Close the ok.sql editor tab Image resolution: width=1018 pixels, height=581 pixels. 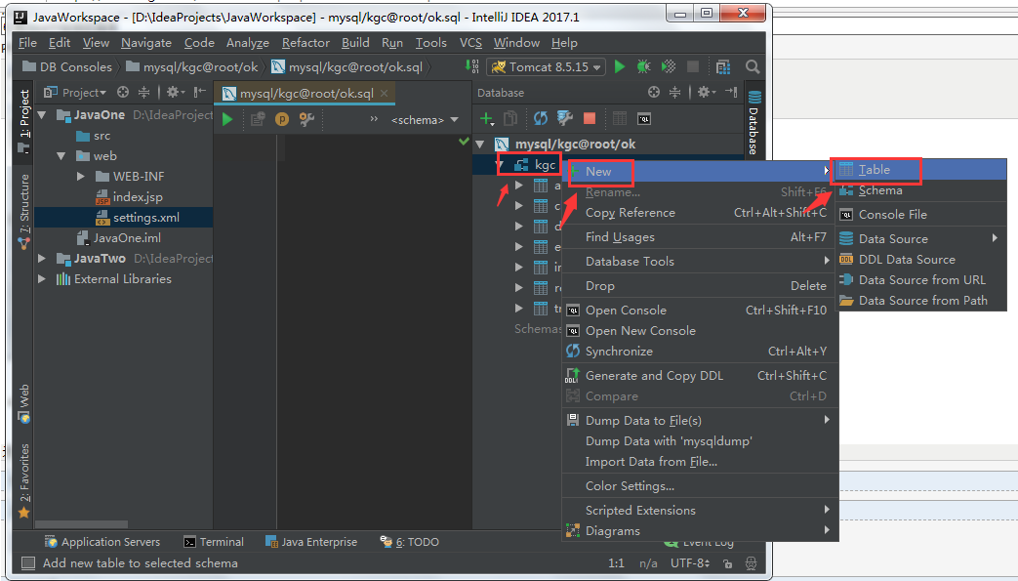(385, 94)
